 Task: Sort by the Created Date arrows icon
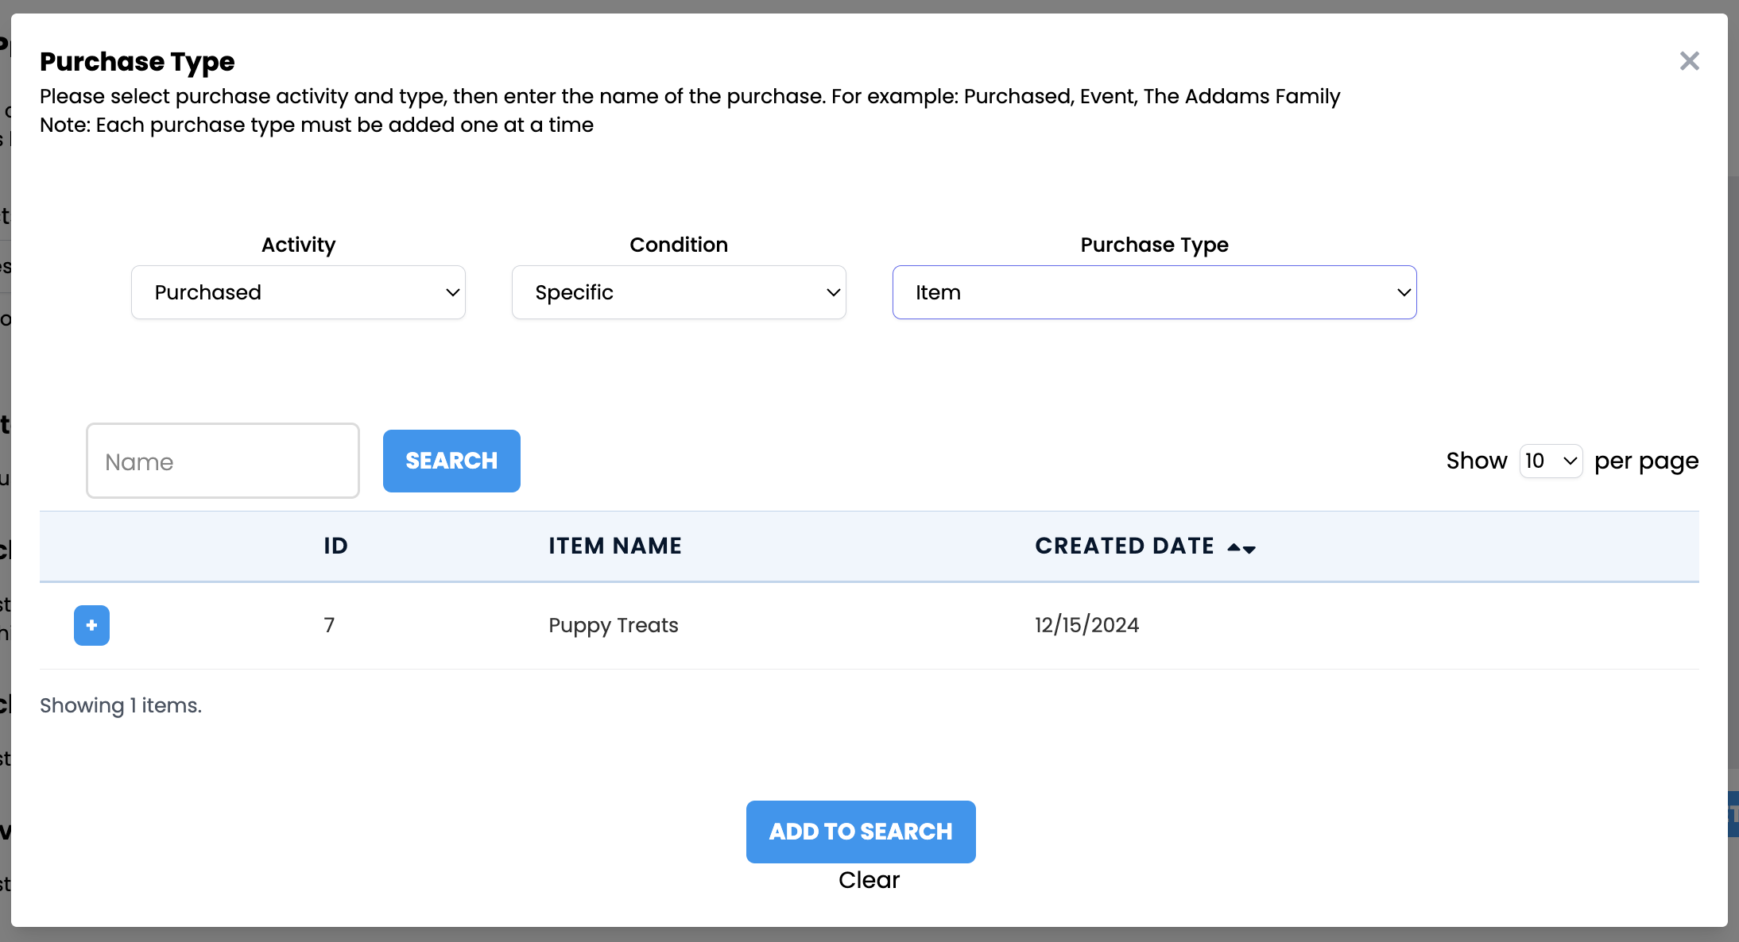[1241, 548]
